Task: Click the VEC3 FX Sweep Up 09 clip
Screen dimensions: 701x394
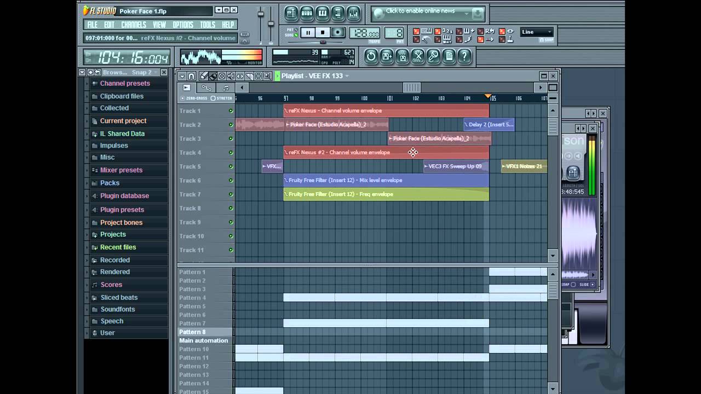Action: pos(456,166)
